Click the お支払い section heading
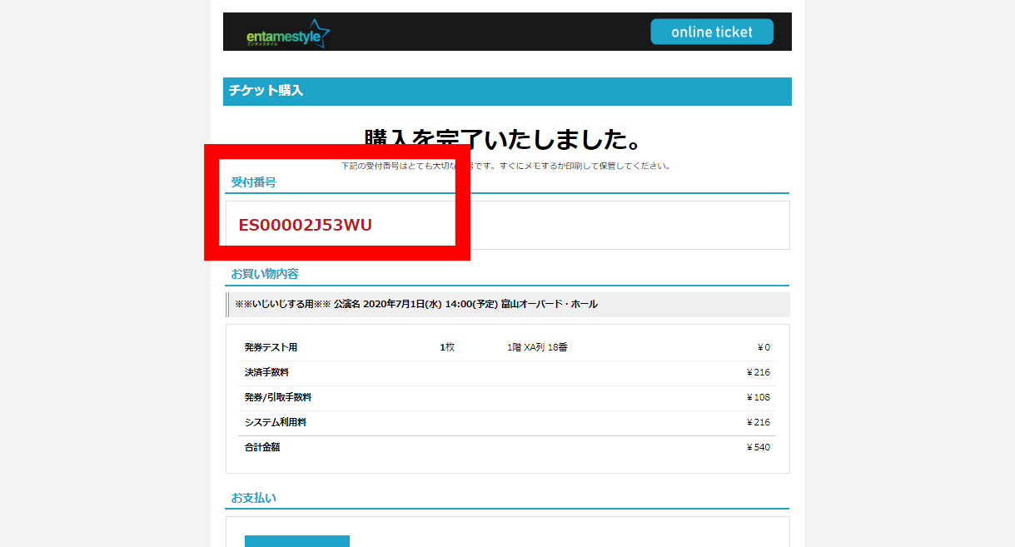Viewport: 1015px width, 547px height. [x=253, y=498]
